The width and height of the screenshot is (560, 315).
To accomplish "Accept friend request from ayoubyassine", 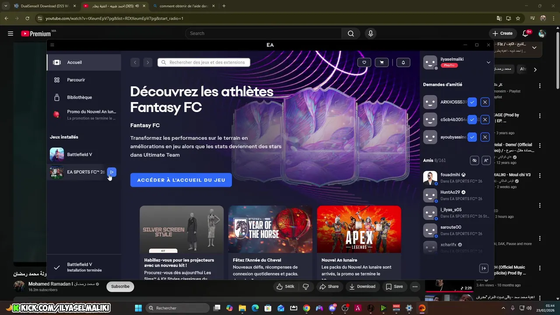I will tap(472, 137).
